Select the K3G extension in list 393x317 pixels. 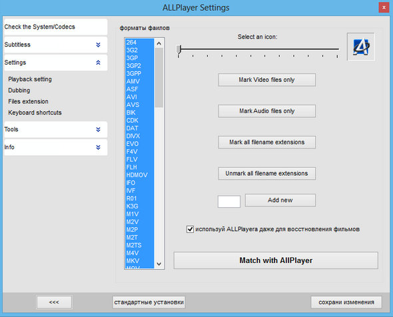click(140, 206)
